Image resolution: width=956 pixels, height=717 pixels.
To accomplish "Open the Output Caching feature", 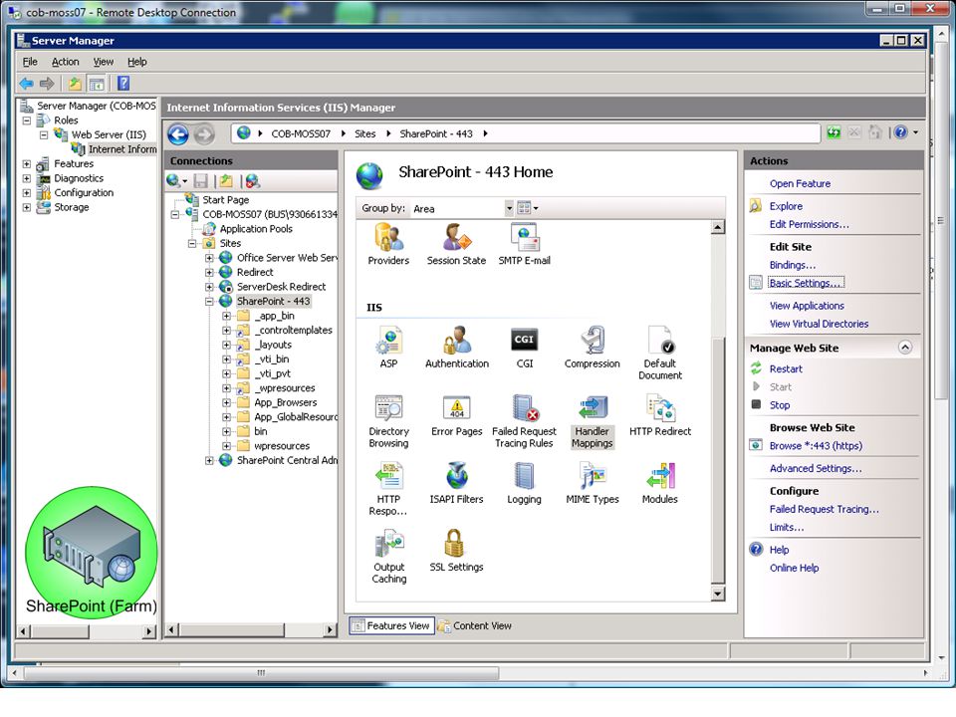I will [x=389, y=557].
